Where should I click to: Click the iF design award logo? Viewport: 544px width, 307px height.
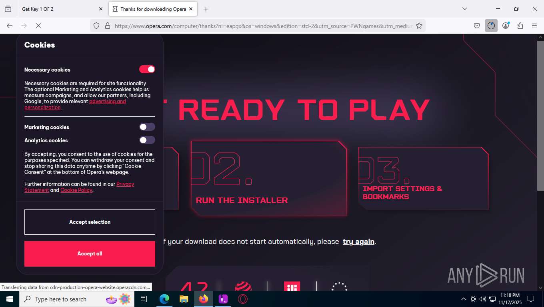pos(292,286)
